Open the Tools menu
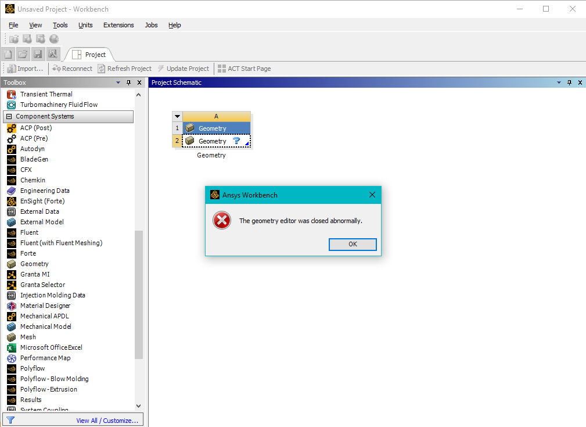586x427 pixels. click(60, 25)
